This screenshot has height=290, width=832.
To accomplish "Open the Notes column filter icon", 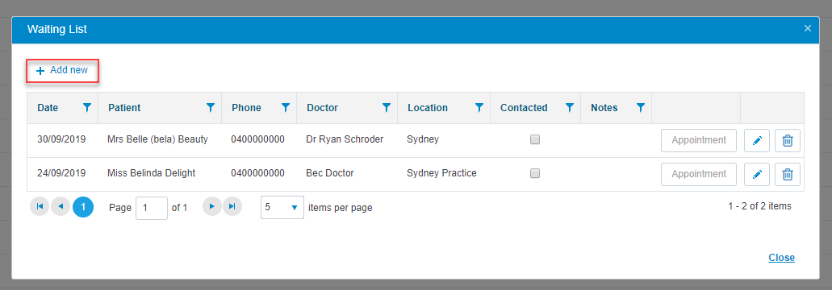I will pyautogui.click(x=641, y=107).
